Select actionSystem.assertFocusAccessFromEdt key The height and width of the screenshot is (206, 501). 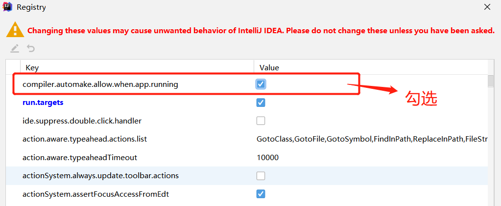coord(96,194)
